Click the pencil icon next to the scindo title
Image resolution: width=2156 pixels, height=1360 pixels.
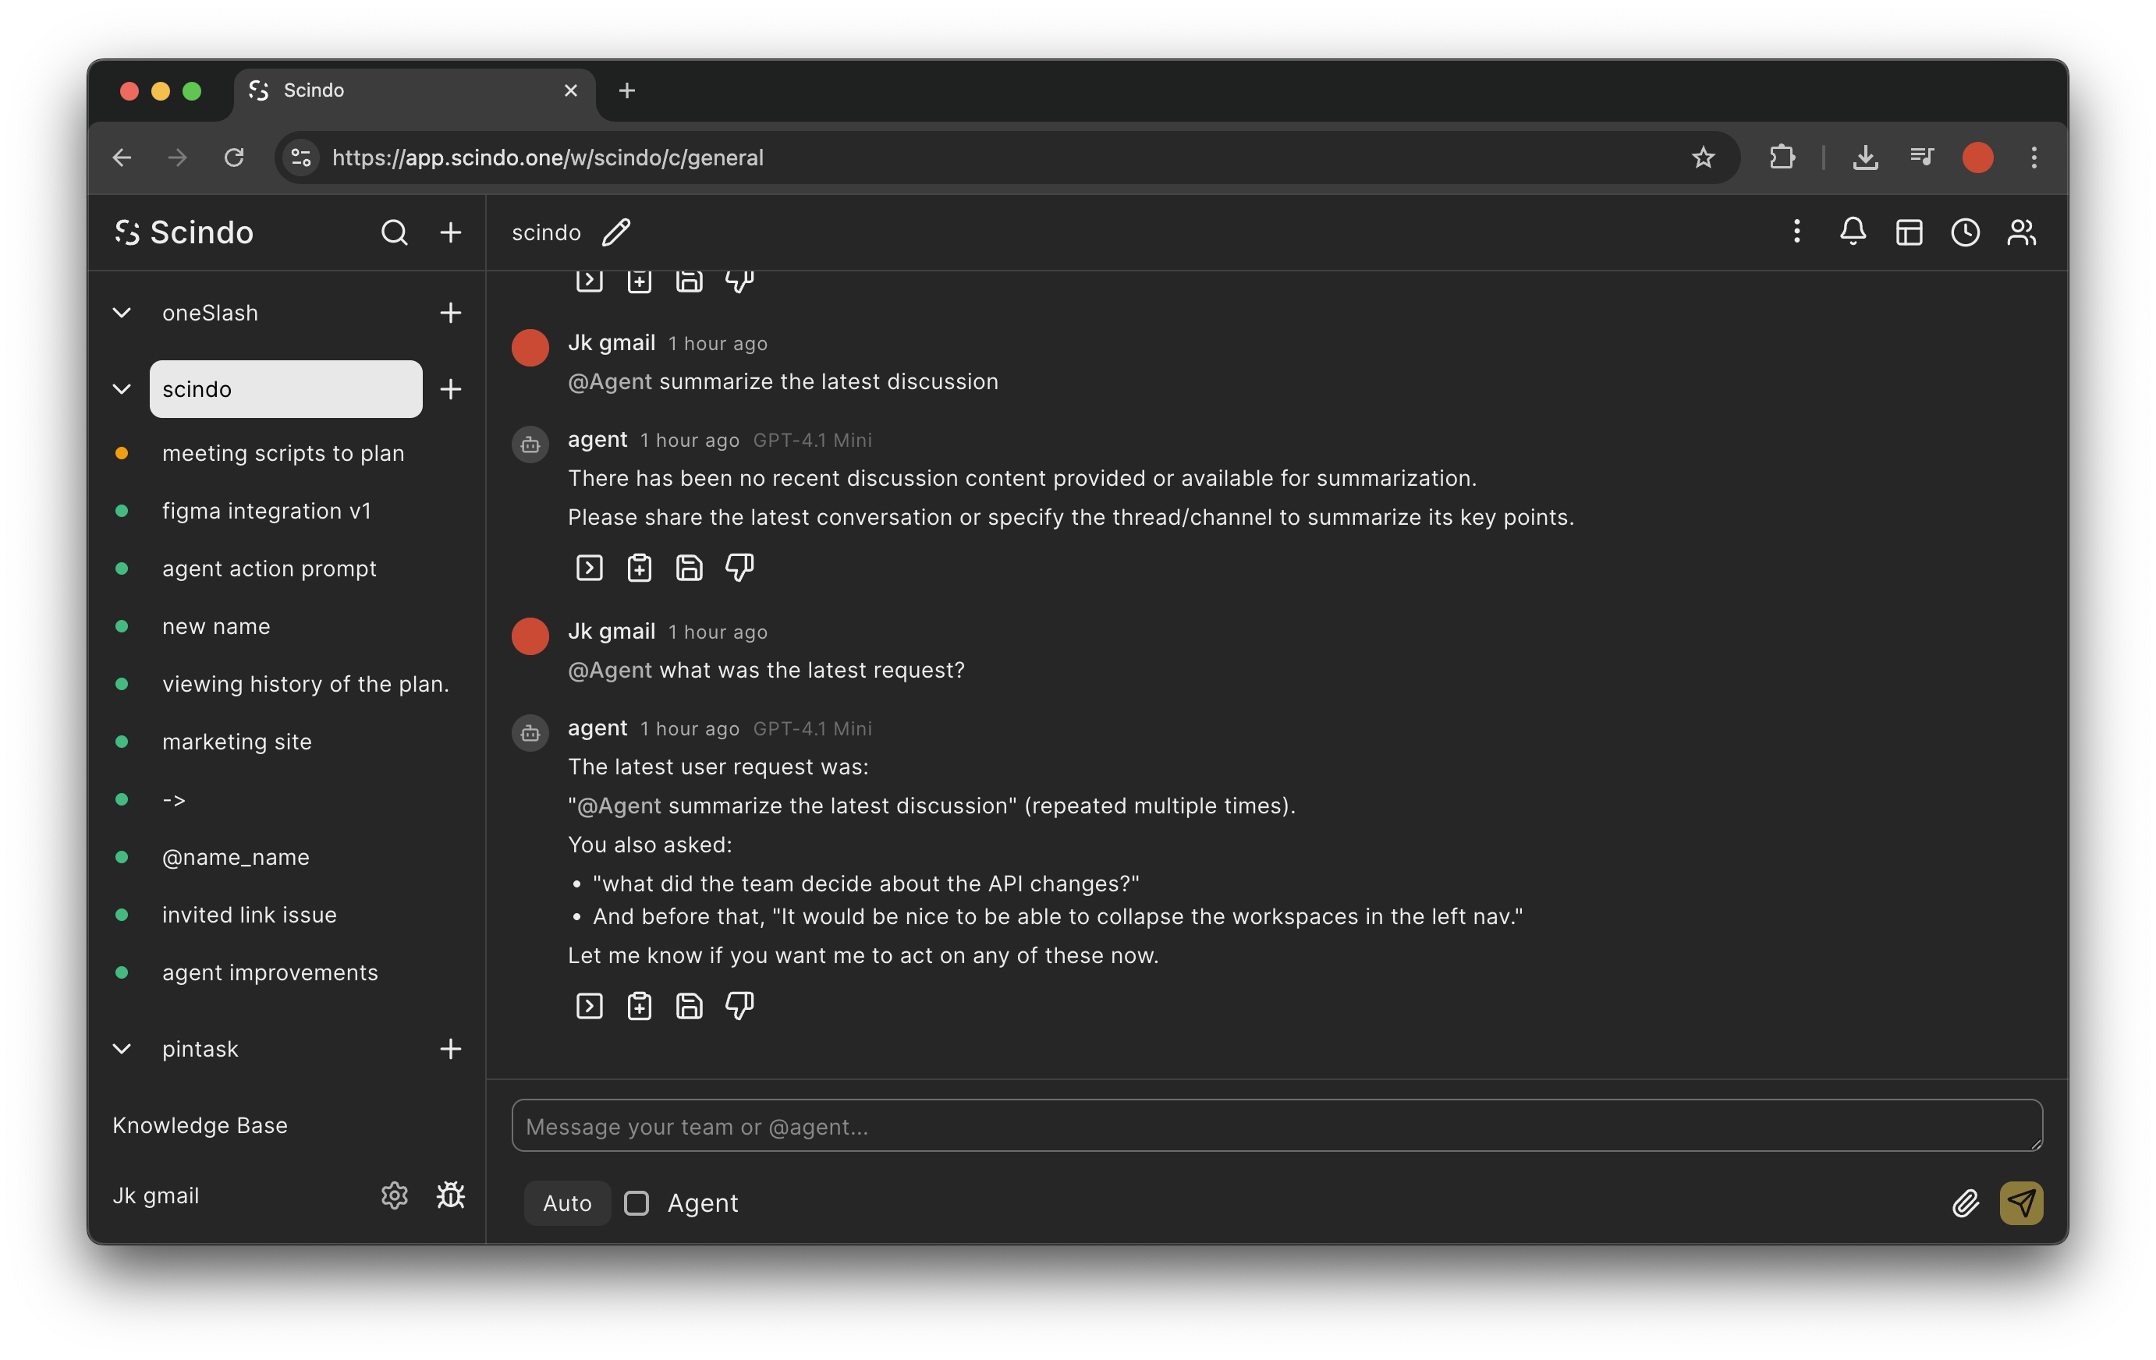tap(616, 233)
